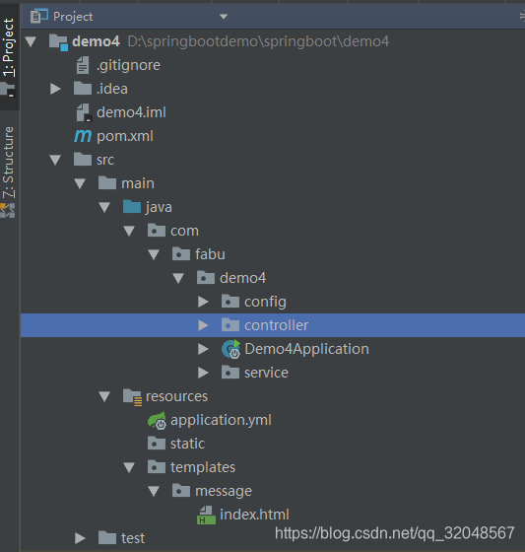Click the message folder icon
This screenshot has height=552, width=525.
[x=181, y=491]
